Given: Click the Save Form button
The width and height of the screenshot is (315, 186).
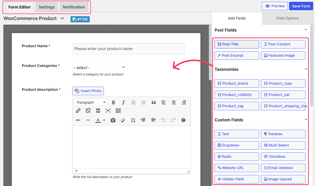Looking at the screenshot, I should [301, 6].
